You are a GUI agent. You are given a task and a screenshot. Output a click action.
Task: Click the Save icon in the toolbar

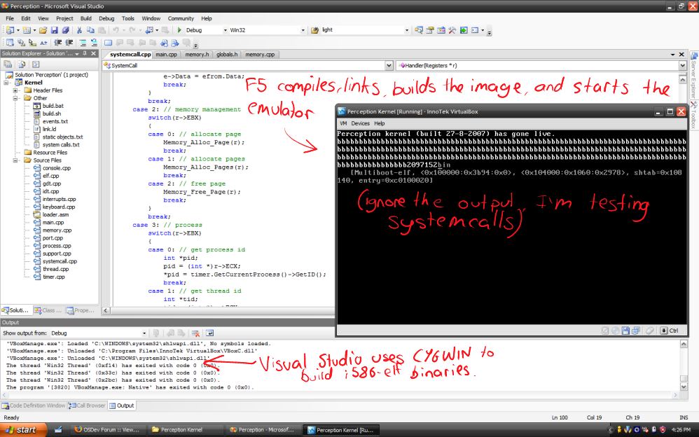(x=54, y=30)
